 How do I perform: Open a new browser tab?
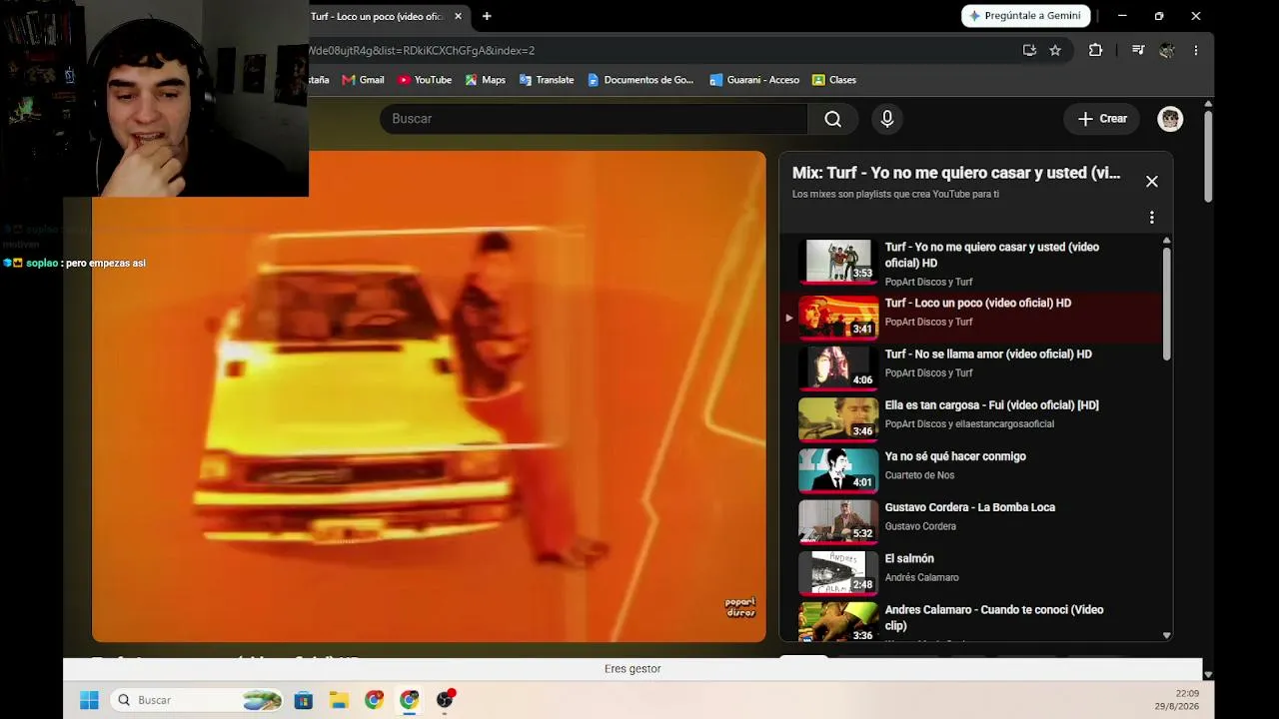(x=487, y=16)
